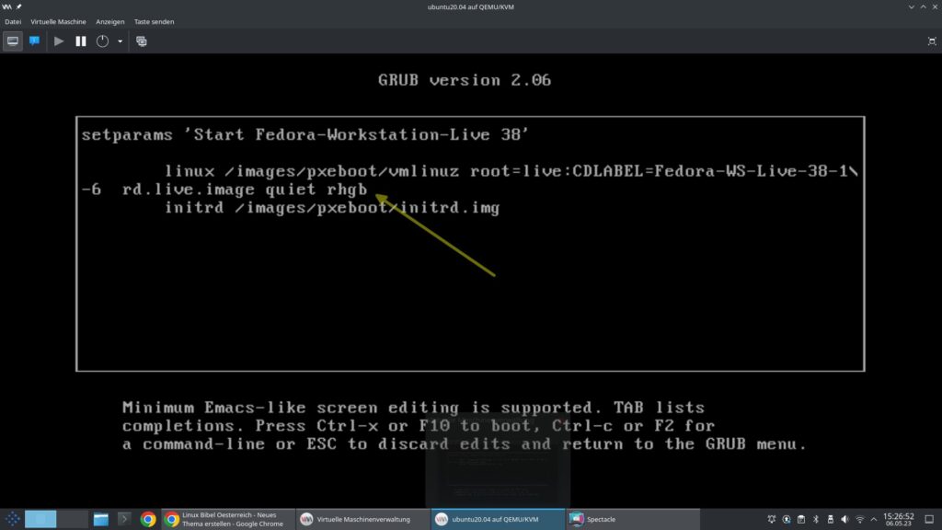Open the terminal launcher in taskbar
942x530 pixels.
(x=124, y=519)
